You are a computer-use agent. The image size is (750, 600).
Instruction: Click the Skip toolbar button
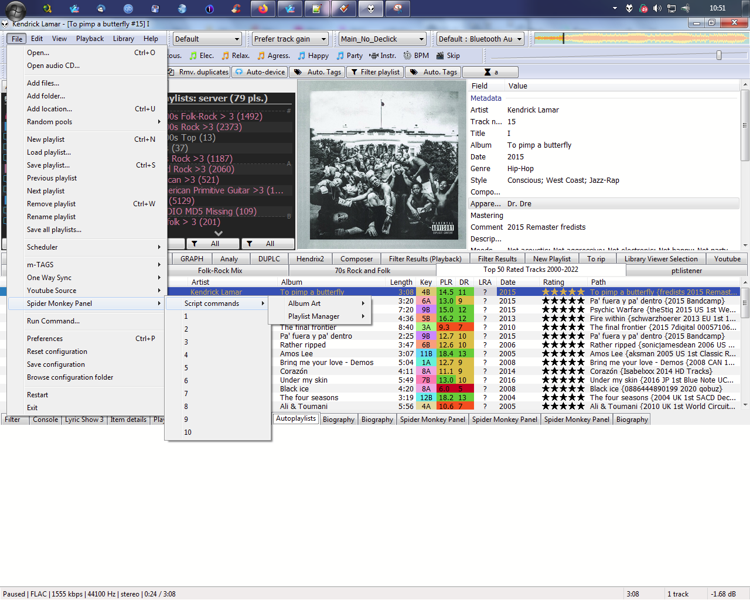tap(448, 56)
